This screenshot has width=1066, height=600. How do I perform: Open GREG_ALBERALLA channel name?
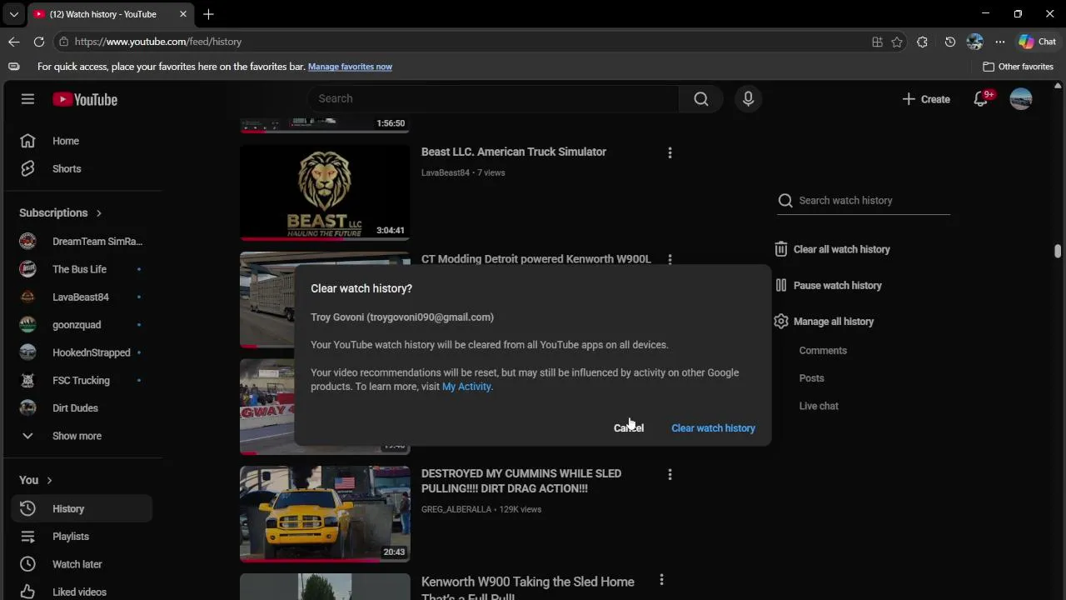pyautogui.click(x=456, y=509)
